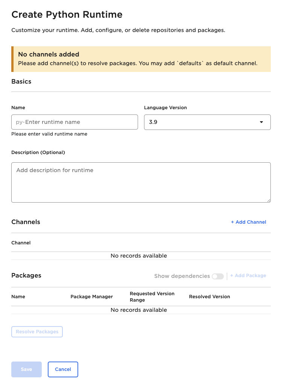Click the Save button
The width and height of the screenshot is (296, 386).
pos(26,369)
